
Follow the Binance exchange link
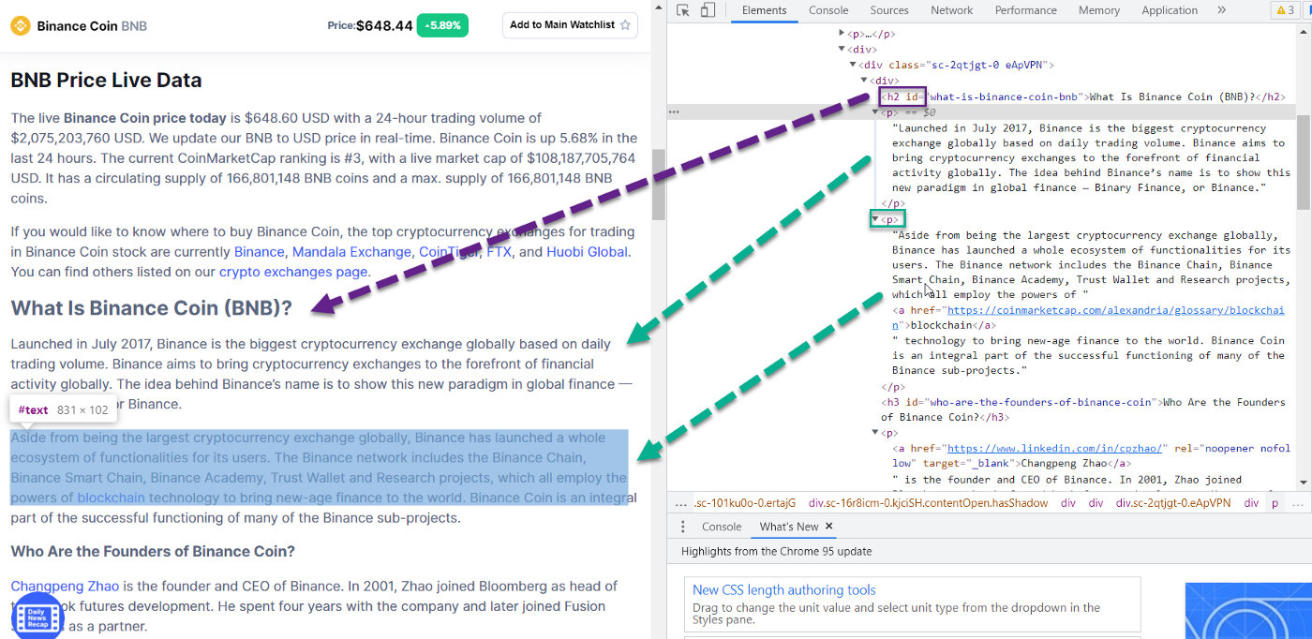click(259, 252)
